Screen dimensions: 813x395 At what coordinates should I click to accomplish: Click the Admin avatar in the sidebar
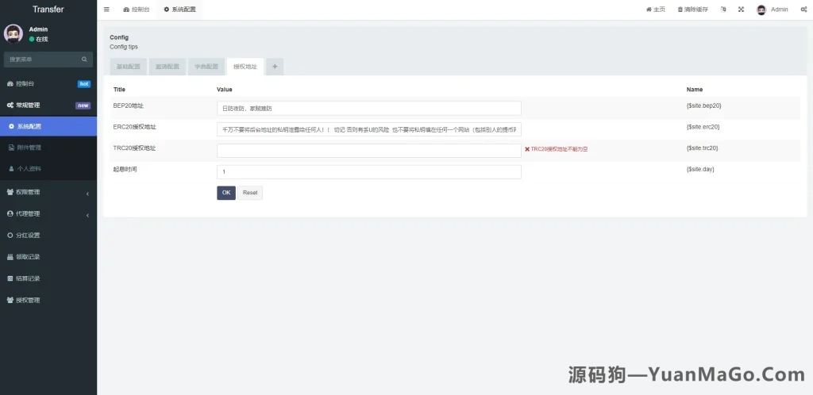(x=13, y=33)
